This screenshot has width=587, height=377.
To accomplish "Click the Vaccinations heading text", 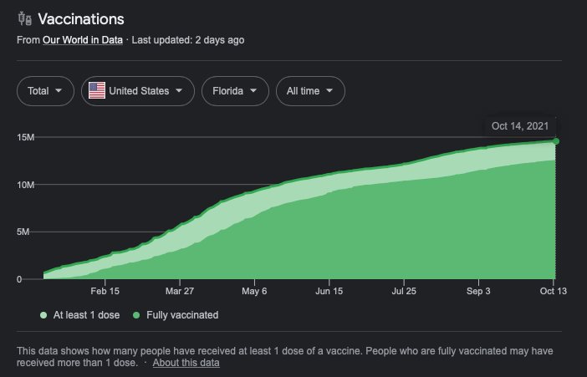I will [81, 19].
